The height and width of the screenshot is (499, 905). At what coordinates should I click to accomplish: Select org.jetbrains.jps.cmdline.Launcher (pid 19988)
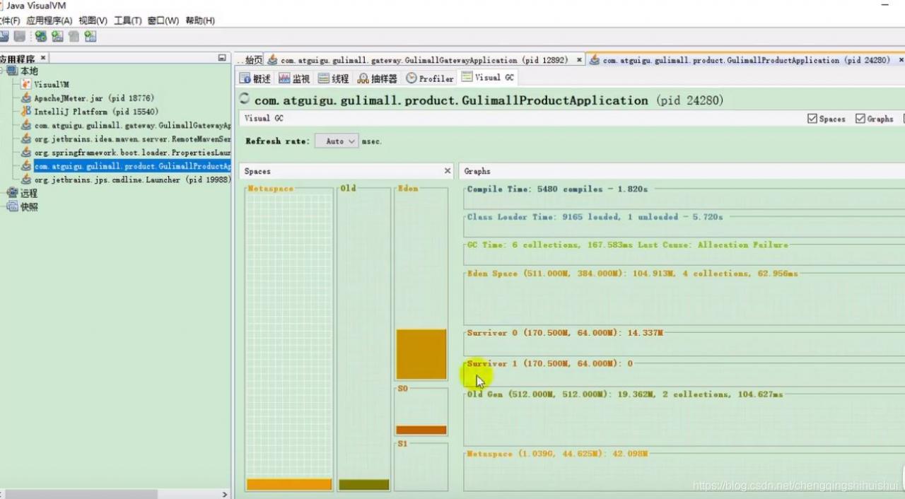(132, 180)
